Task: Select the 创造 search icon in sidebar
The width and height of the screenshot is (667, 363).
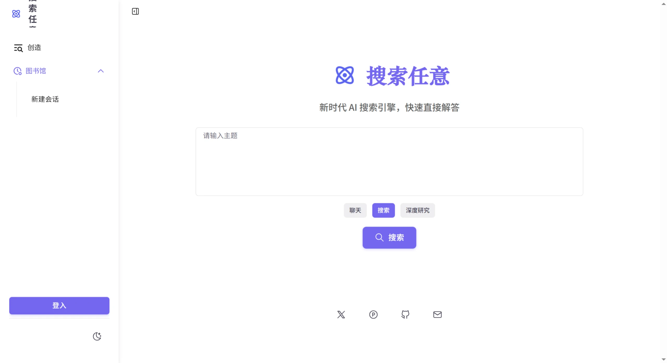Action: point(19,48)
